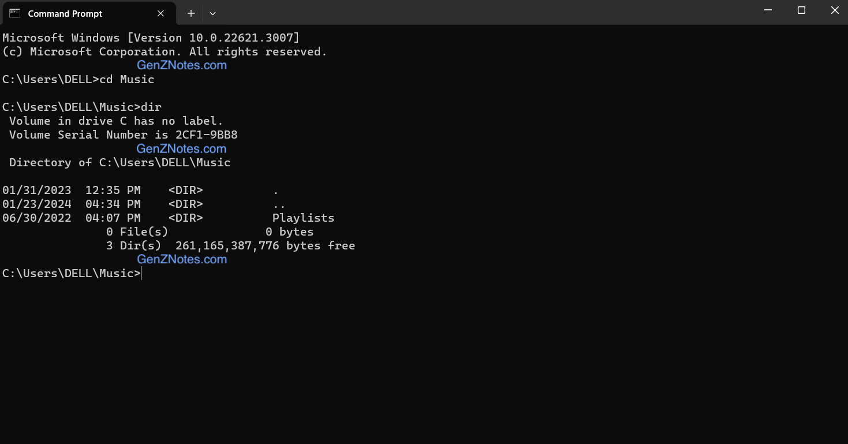The image size is (848, 444).
Task: Click GenZNotes.com link above the last prompt
Action: tap(182, 259)
